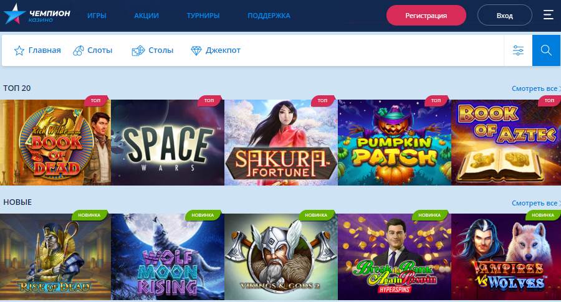Open the hamburger menu icon
This screenshot has height=302, width=561.
pyautogui.click(x=548, y=15)
